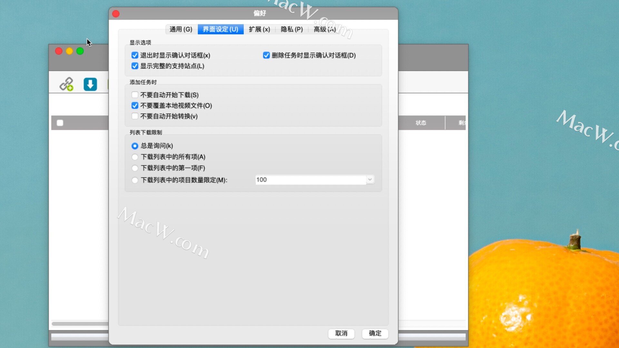Viewport: 619px width, 348px height.
Task: Enable 不要自动开始下载 checkbox
Action: [135, 95]
